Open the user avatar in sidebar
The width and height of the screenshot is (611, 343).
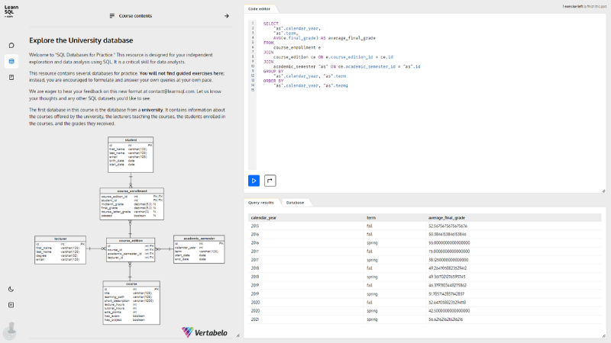(x=10, y=331)
